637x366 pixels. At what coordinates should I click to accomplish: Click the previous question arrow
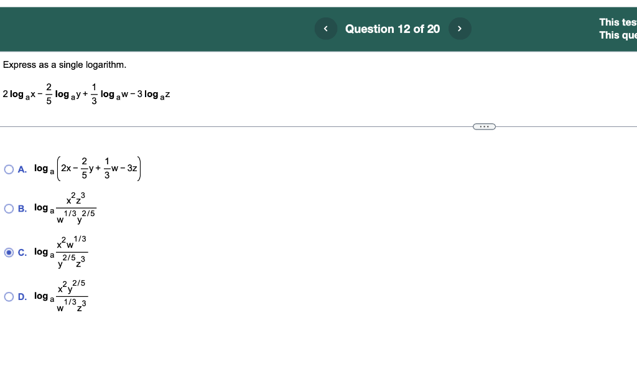325,28
